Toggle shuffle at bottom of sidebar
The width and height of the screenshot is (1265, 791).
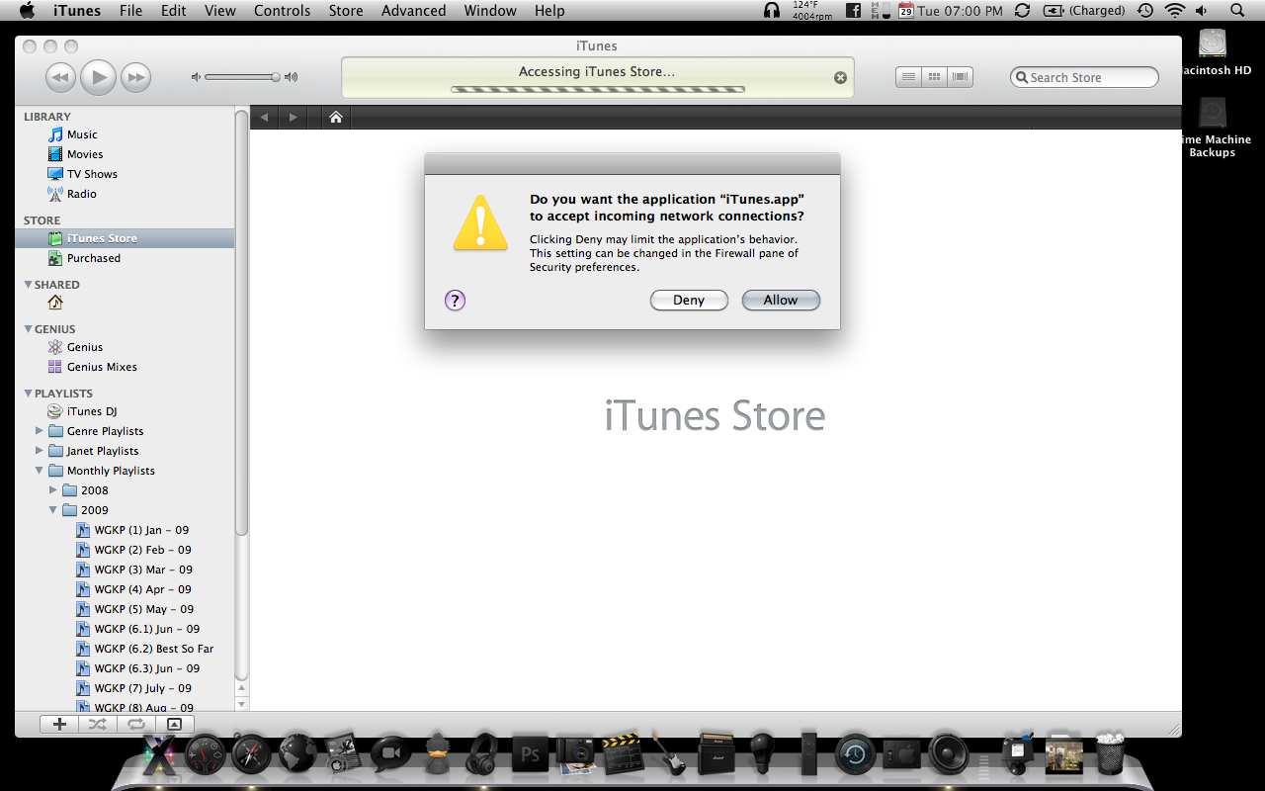[x=97, y=724]
